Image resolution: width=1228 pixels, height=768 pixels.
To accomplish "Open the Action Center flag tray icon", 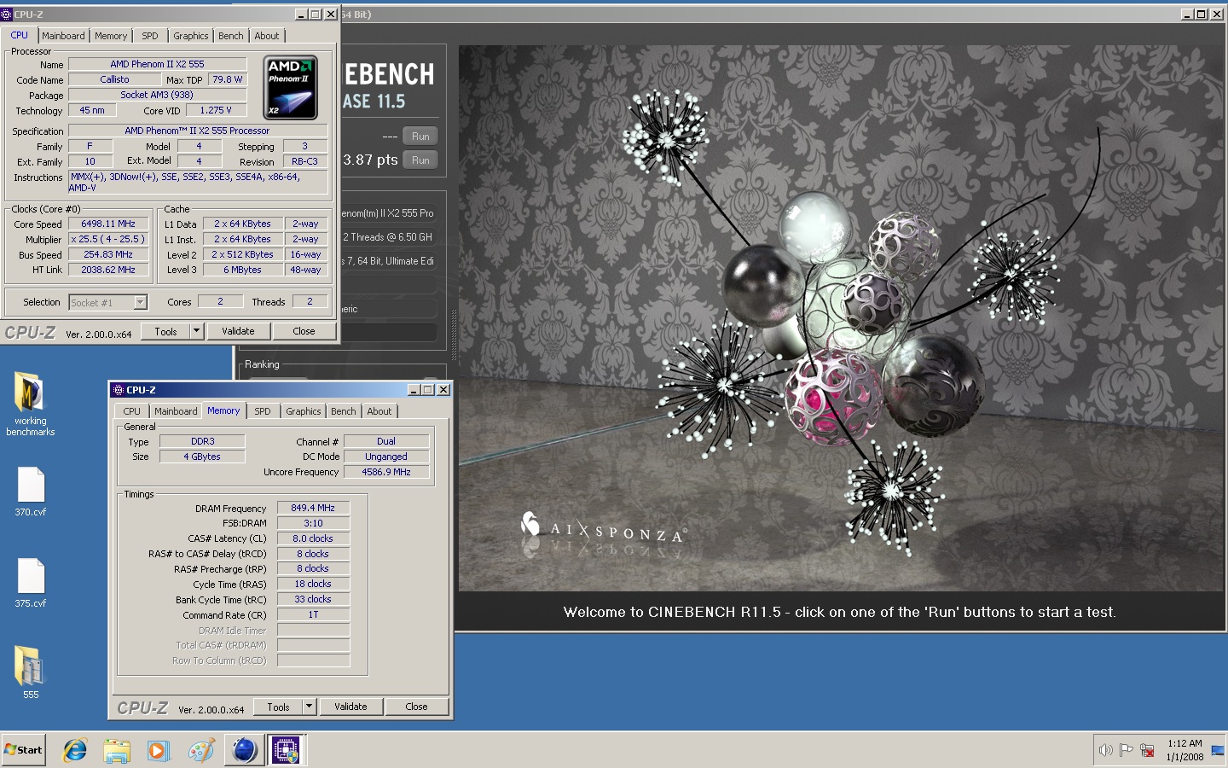I will pyautogui.click(x=1127, y=750).
